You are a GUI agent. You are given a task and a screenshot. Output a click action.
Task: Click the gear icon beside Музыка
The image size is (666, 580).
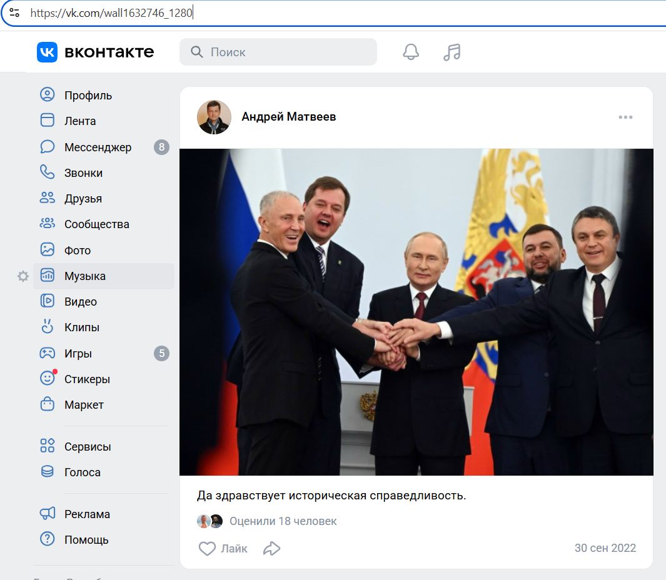tap(23, 276)
